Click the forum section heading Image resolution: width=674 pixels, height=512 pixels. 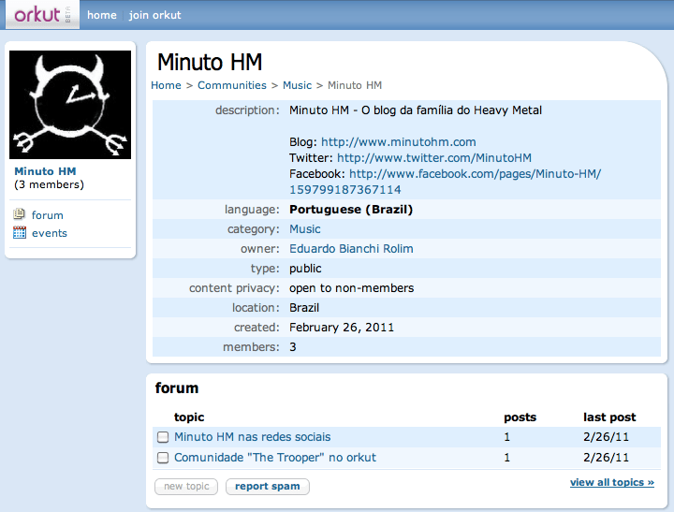pos(177,388)
